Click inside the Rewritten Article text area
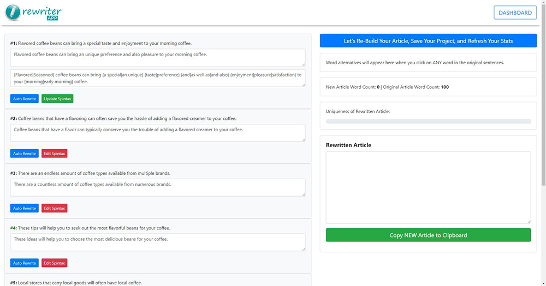Image resolution: width=546 pixels, height=286 pixels. click(428, 187)
